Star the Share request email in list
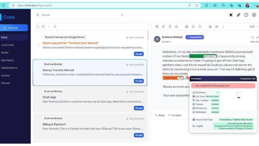 click(x=127, y=37)
